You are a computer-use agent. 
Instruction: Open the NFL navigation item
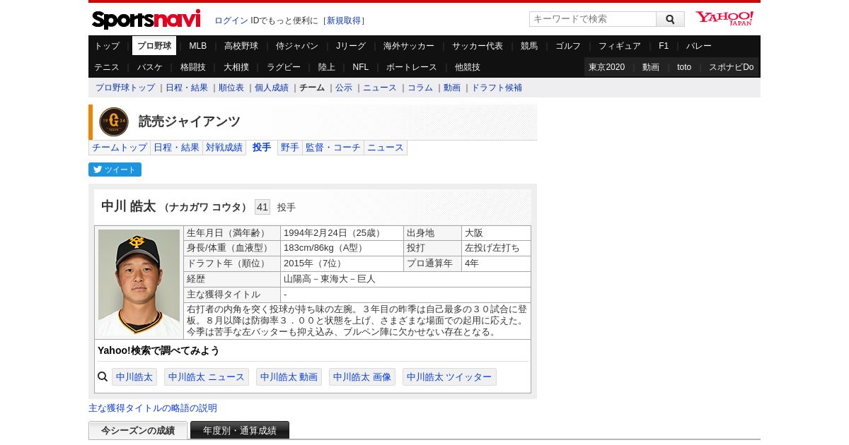pos(361,67)
